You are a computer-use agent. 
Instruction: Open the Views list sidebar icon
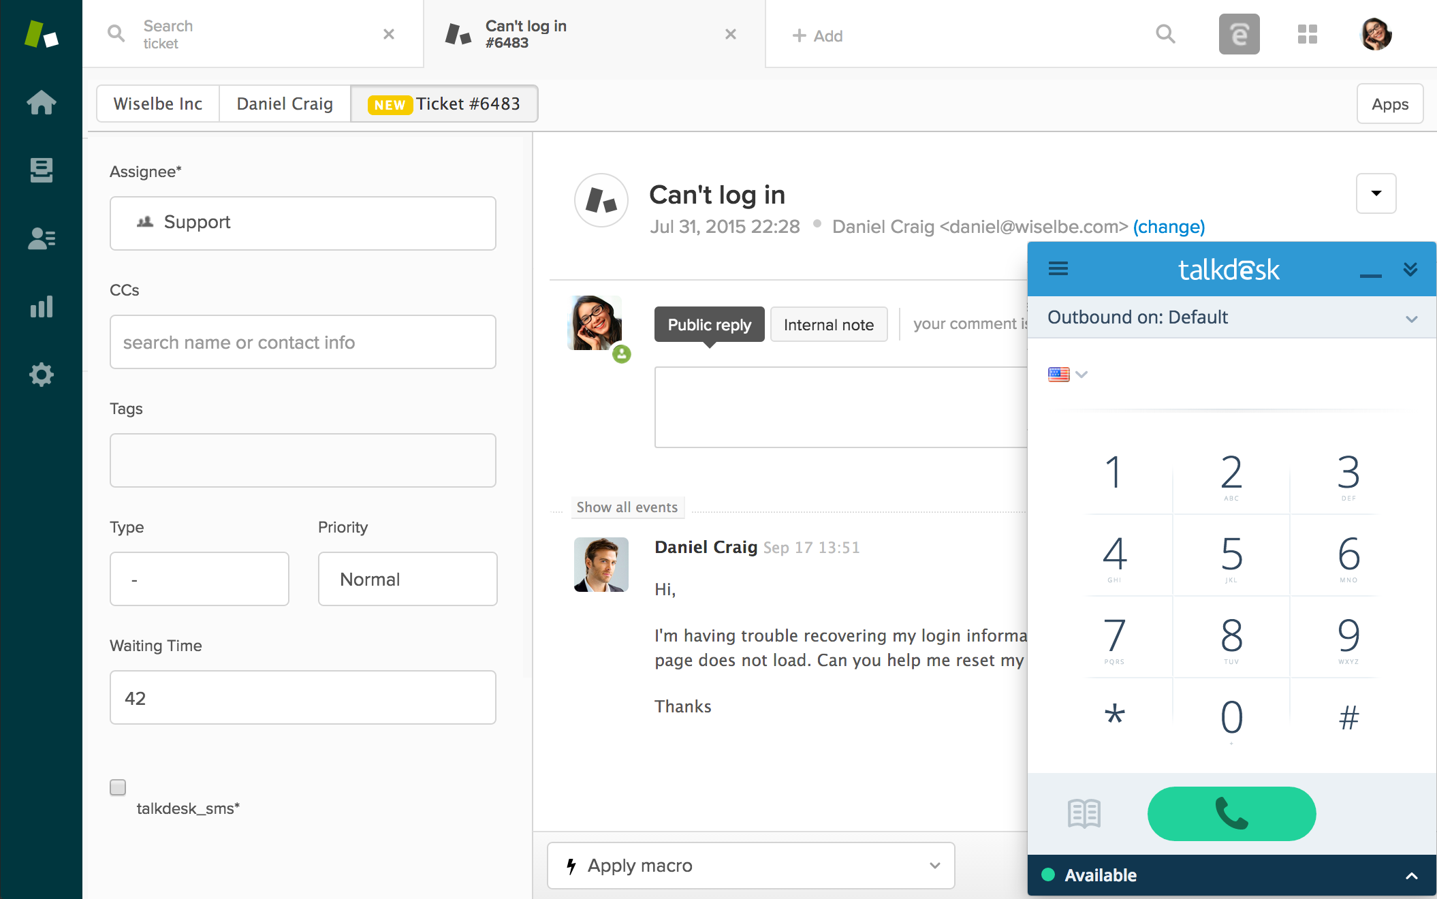coord(41,170)
